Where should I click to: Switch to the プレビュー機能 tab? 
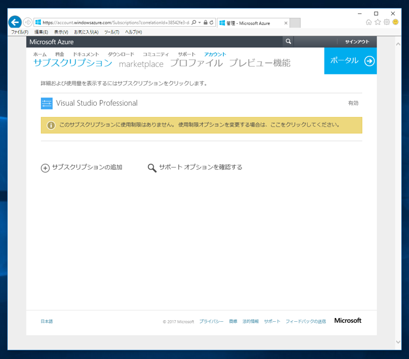(x=260, y=63)
